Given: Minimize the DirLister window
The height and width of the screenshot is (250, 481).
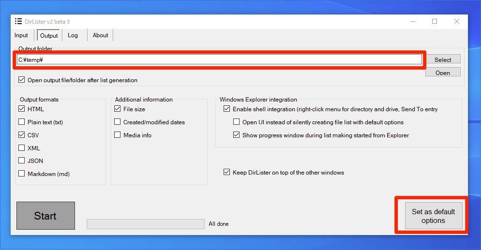Looking at the screenshot, I should click(413, 21).
